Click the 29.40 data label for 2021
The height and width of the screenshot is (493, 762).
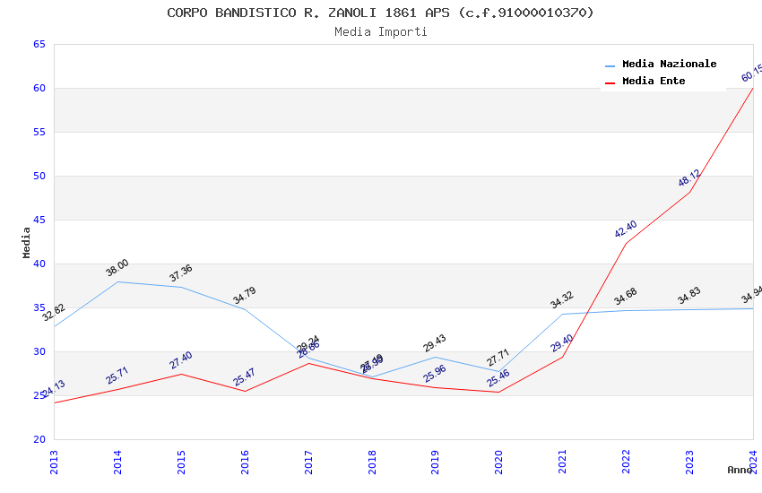coord(562,343)
